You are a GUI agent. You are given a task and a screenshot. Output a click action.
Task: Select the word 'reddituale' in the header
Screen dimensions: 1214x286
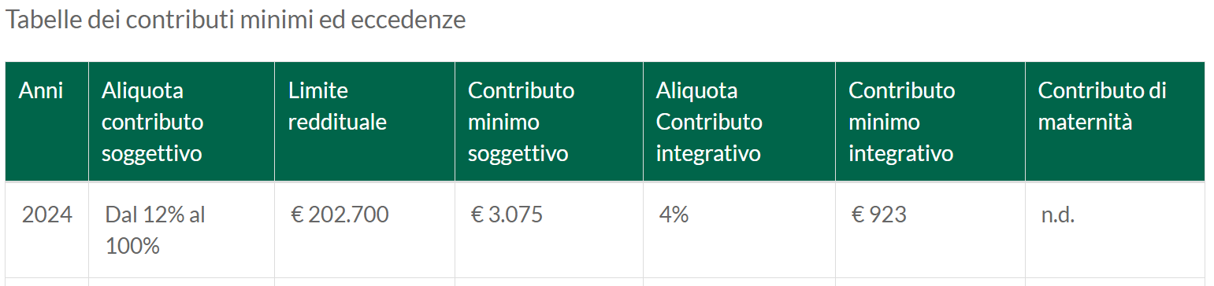pos(337,123)
